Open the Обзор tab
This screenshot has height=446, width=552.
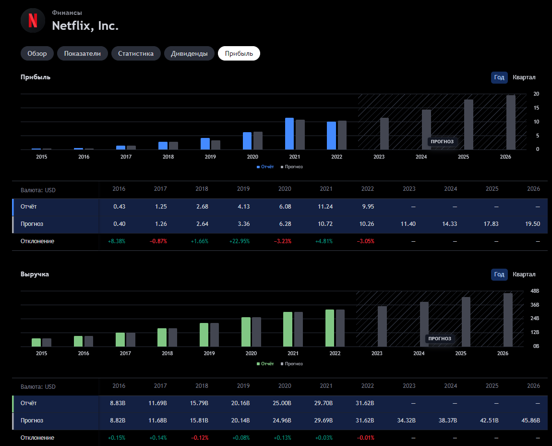(37, 54)
